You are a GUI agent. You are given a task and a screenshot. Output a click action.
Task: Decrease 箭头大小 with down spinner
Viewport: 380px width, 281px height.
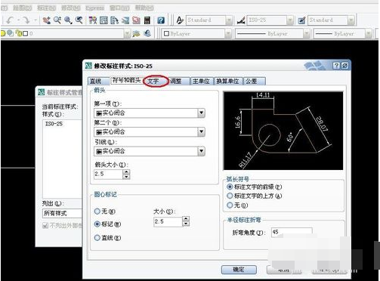point(126,177)
